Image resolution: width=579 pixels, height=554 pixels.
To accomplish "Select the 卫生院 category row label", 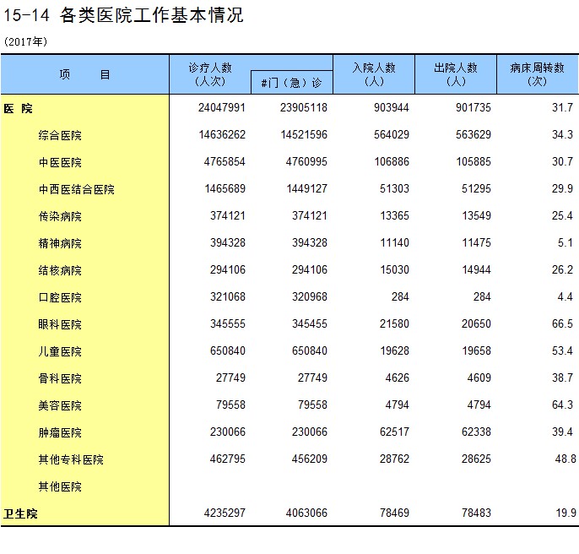I will coord(21,513).
